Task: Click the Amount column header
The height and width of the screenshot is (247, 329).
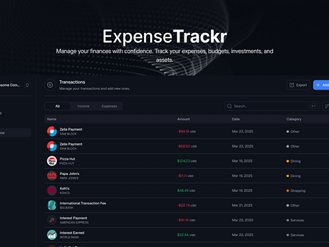Action: [x=184, y=119]
